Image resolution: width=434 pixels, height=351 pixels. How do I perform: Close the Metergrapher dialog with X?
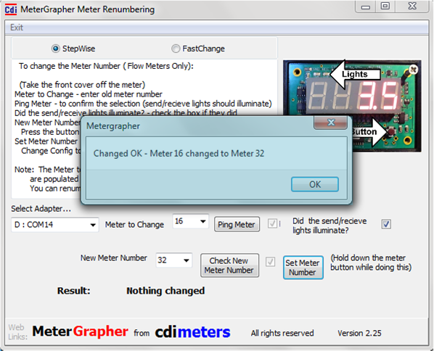(330, 123)
